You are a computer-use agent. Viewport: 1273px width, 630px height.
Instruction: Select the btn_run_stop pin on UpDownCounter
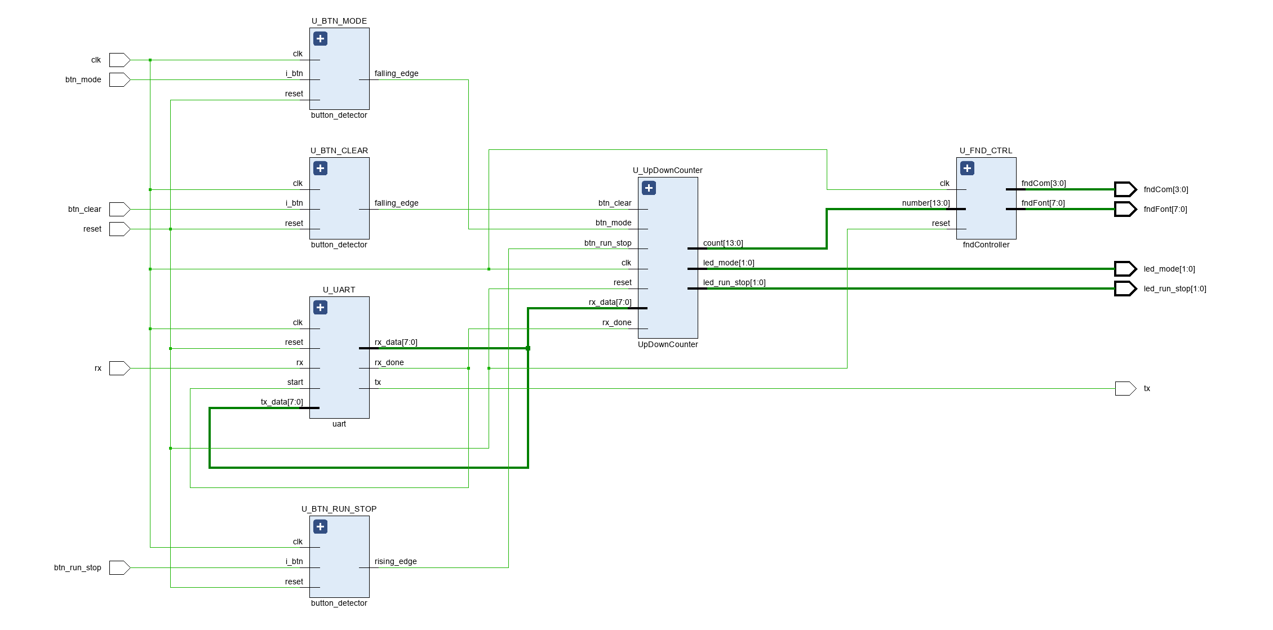click(608, 243)
